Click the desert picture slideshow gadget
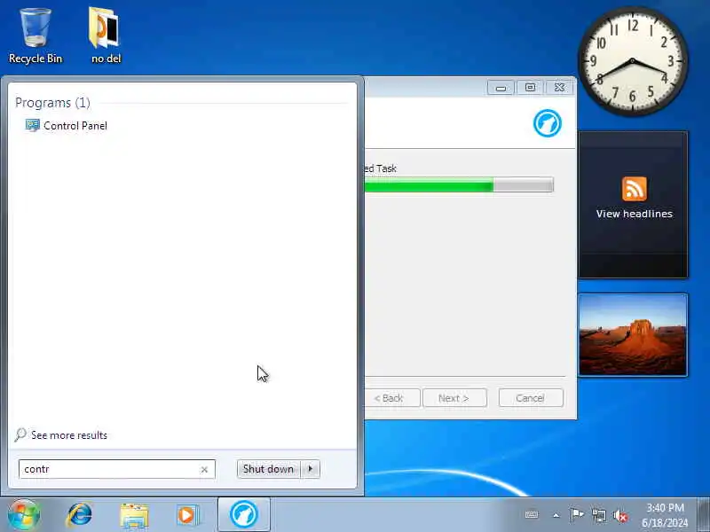The width and height of the screenshot is (710, 532). coord(633,335)
